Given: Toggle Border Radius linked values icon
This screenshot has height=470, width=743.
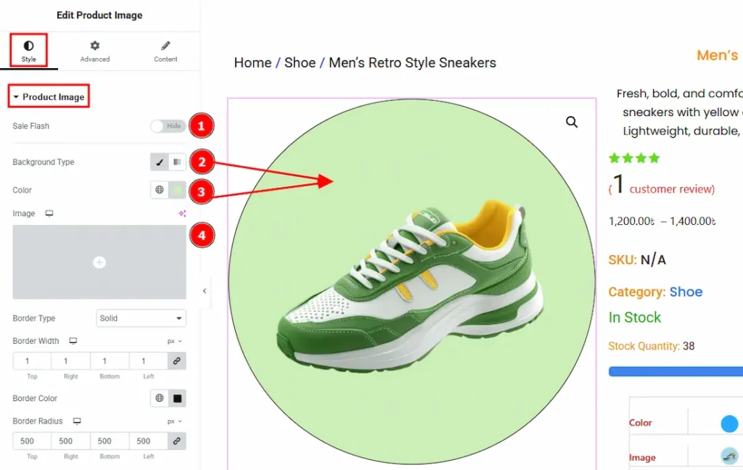Looking at the screenshot, I should click(176, 441).
